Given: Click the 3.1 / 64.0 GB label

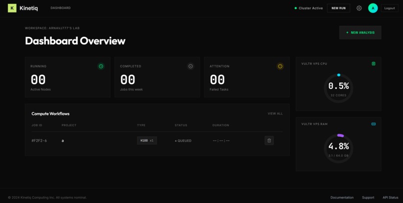Looking at the screenshot, I should point(338,156).
